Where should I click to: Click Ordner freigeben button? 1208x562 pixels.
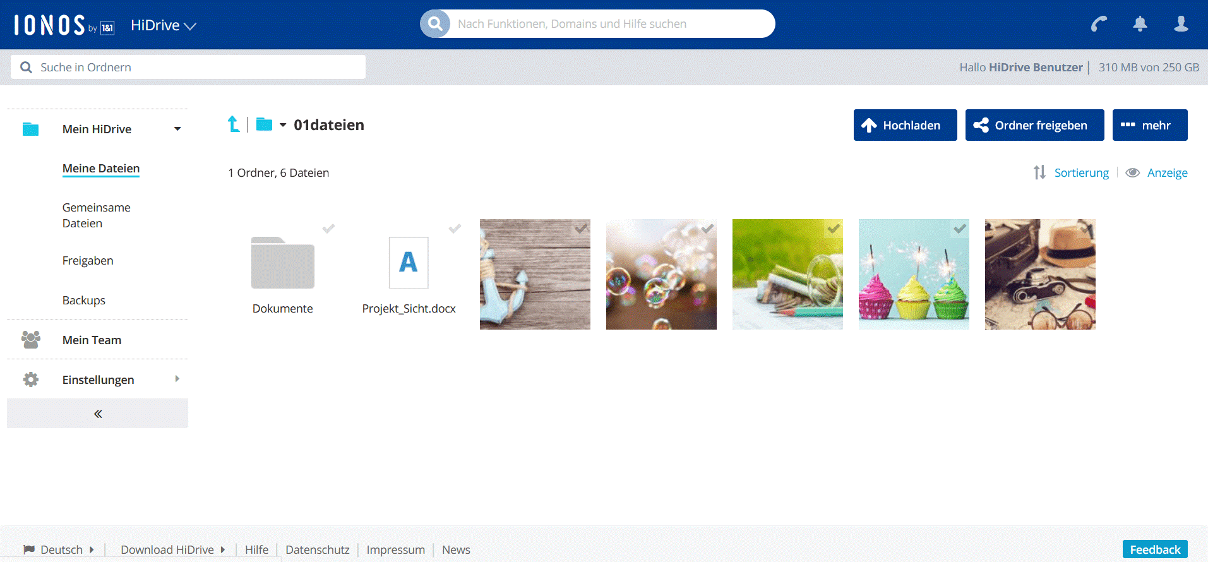click(x=1034, y=125)
